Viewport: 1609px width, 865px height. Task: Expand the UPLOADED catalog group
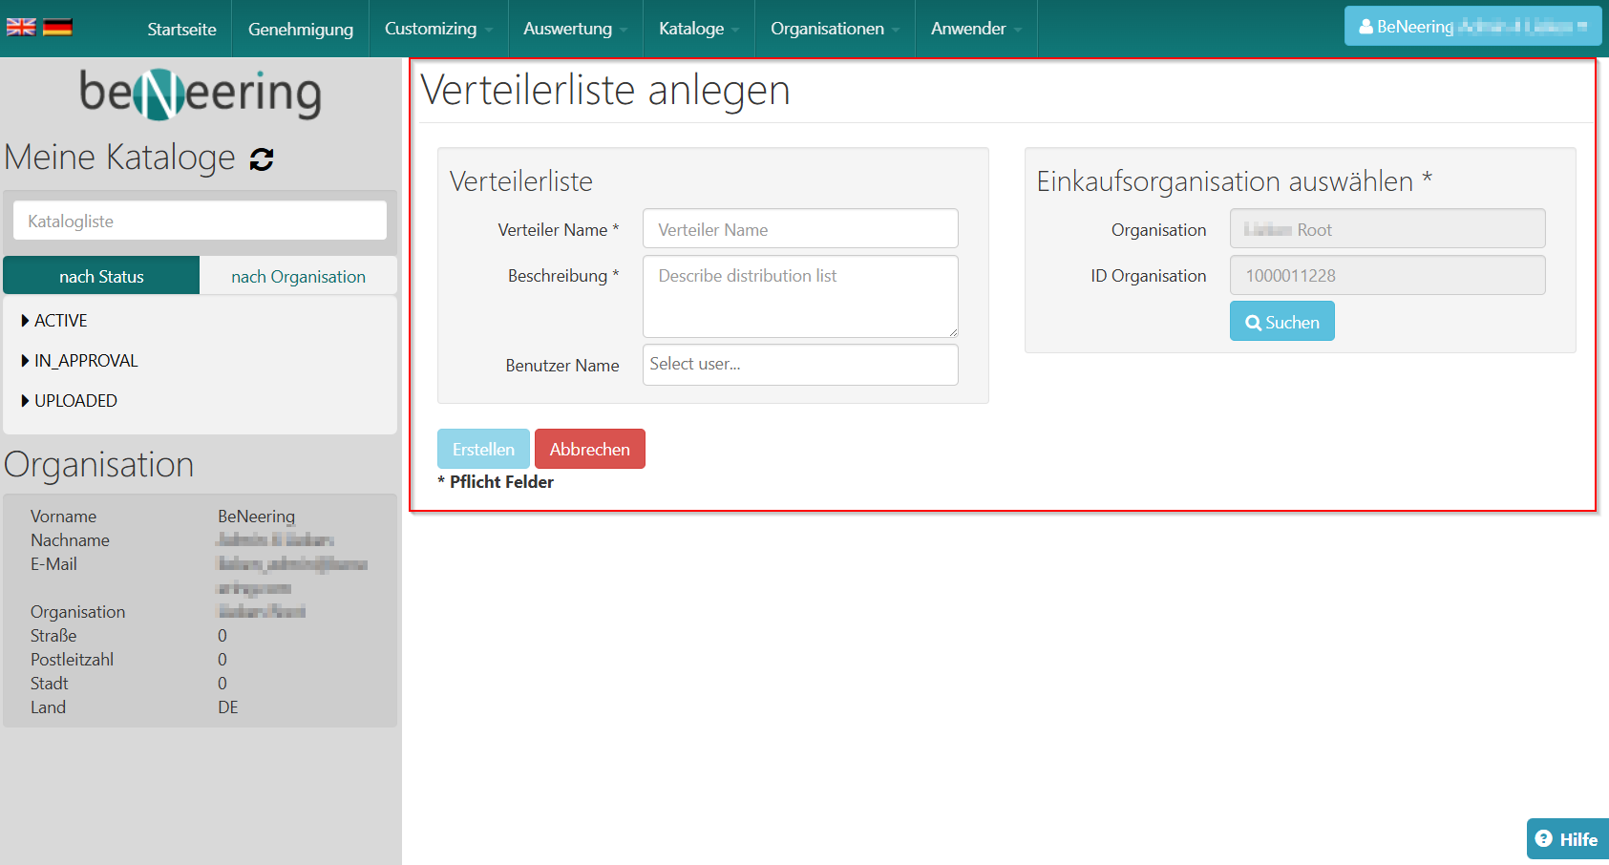pos(74,401)
